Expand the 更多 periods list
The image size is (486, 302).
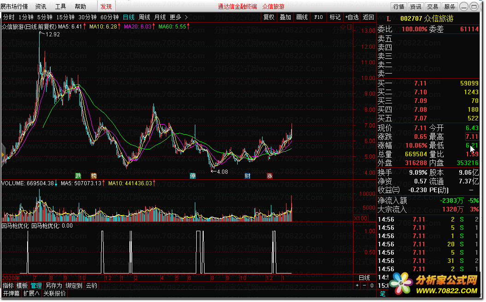tap(179, 17)
